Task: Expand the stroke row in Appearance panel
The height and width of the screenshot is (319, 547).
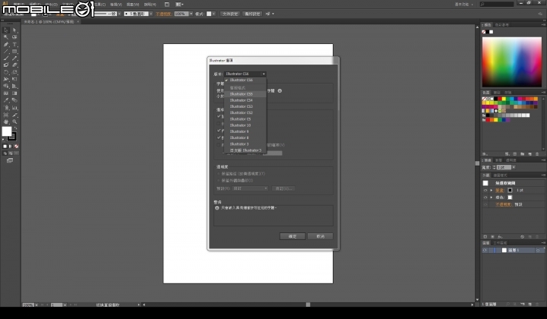Action: 492,191
